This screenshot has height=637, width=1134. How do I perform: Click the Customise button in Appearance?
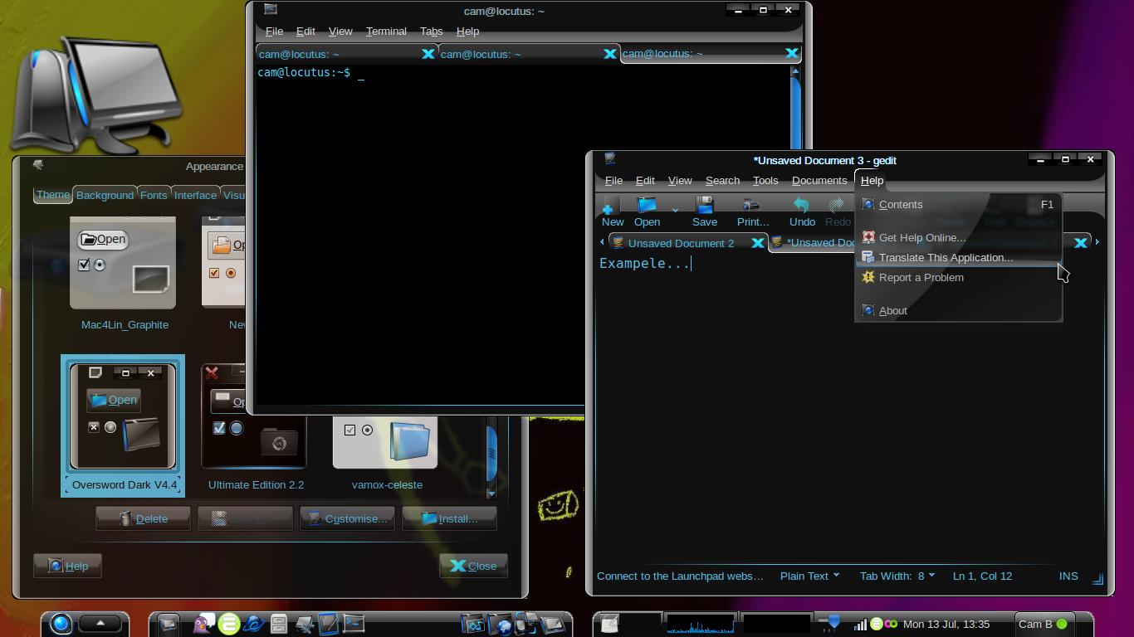pyautogui.click(x=347, y=518)
